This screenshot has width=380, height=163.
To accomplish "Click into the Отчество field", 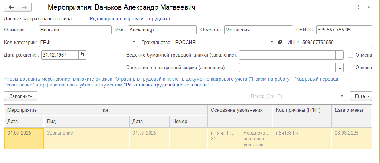I will tap(258, 30).
